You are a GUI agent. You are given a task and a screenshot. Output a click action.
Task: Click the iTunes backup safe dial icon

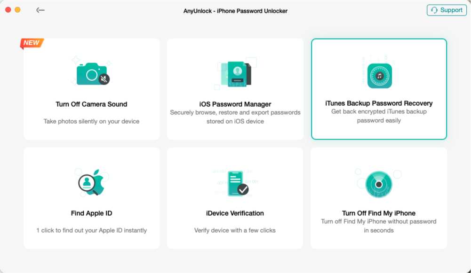[379, 76]
